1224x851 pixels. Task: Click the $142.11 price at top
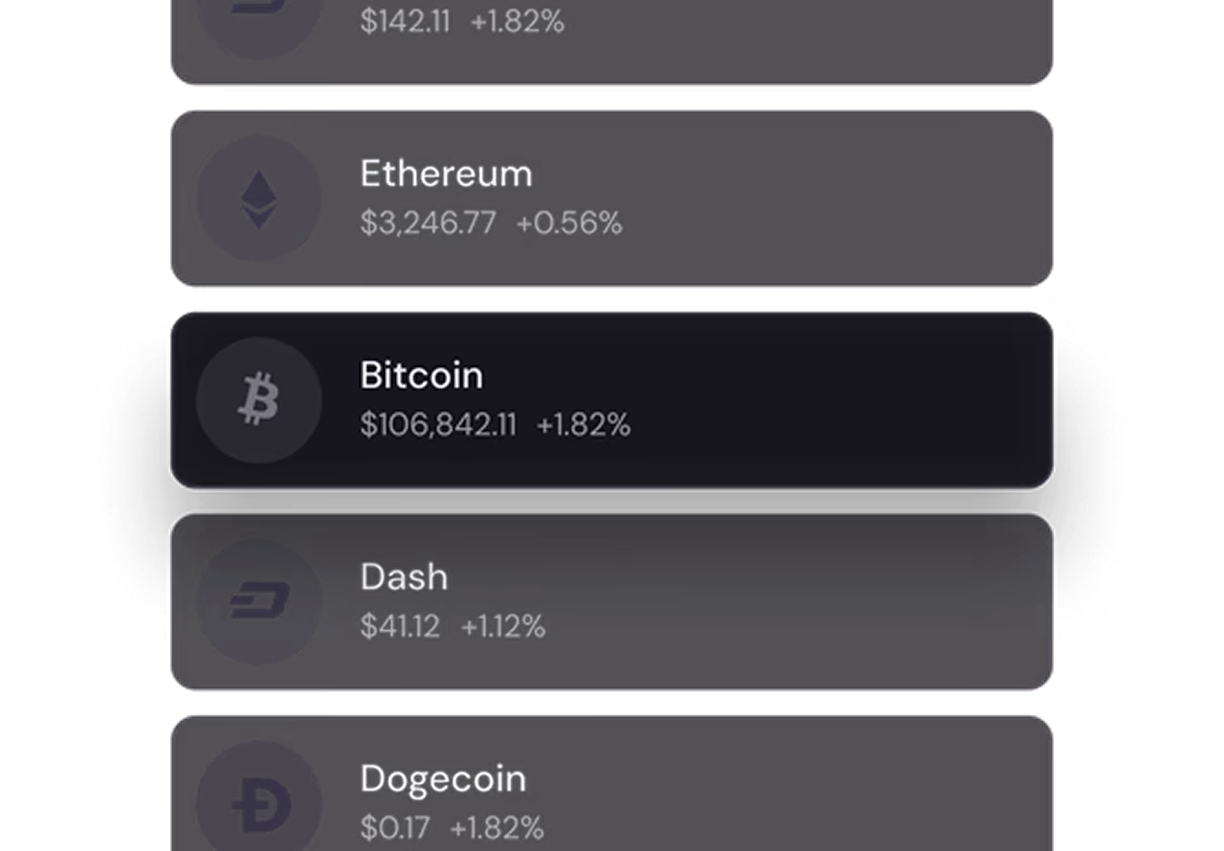click(x=405, y=21)
